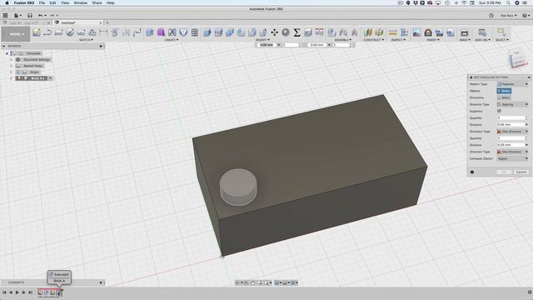
Task: Select the Sketch Dimension tool icon
Action: point(103,32)
